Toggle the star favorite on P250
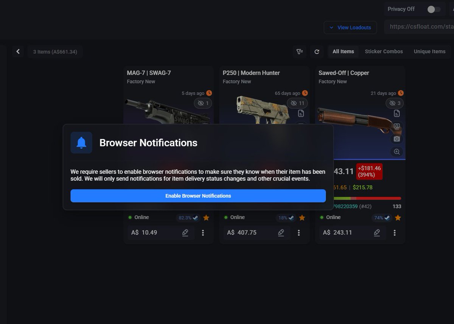The height and width of the screenshot is (324, 454). 302,218
